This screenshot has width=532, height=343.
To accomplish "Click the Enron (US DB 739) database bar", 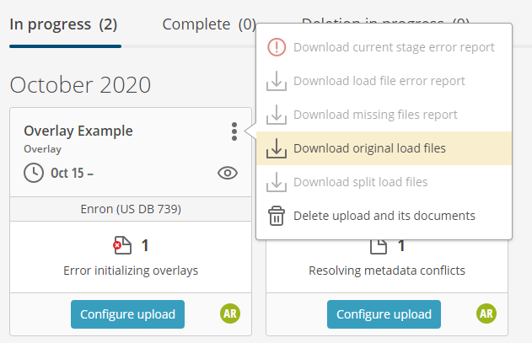I will 131,209.
